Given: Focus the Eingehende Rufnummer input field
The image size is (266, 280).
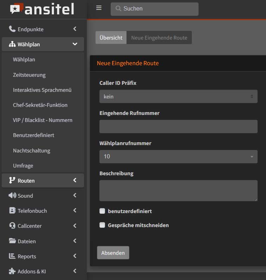Looking at the screenshot, I should (x=179, y=127).
